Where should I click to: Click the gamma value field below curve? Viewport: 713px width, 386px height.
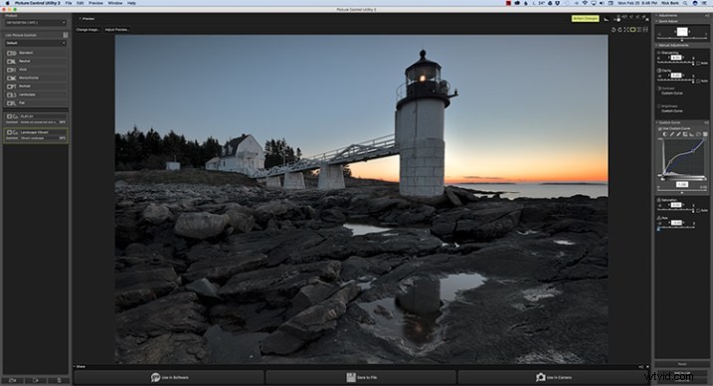point(681,185)
